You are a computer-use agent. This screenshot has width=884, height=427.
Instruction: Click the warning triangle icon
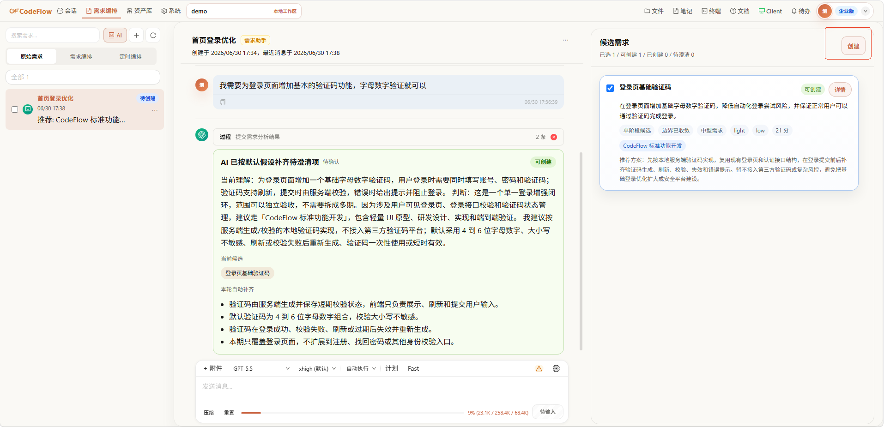pos(539,368)
